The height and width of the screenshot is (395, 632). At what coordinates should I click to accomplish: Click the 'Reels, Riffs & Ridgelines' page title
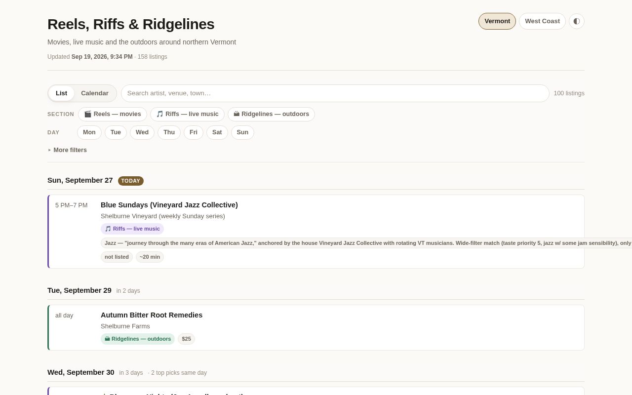click(131, 24)
